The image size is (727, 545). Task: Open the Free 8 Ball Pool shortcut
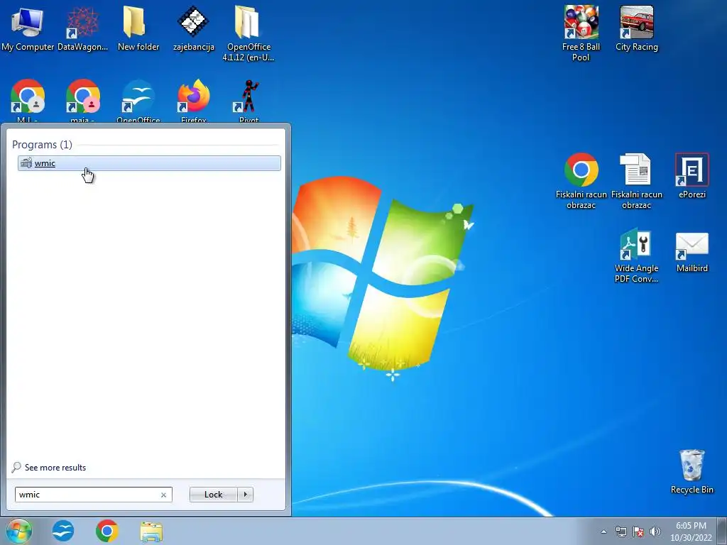tap(581, 33)
